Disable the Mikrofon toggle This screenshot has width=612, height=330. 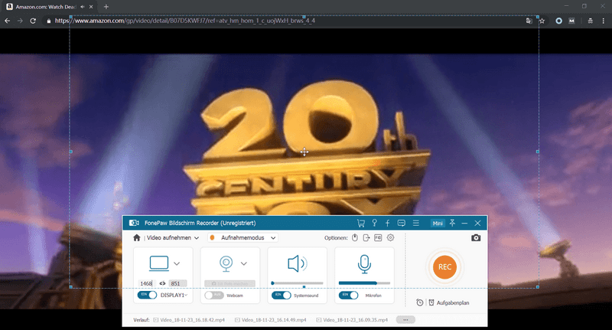[x=348, y=295]
